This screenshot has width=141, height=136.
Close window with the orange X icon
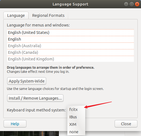[137, 4]
